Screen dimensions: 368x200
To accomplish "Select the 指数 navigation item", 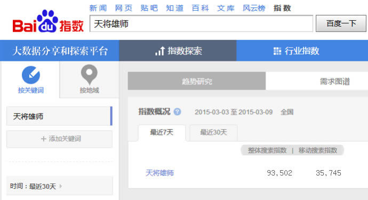I will tap(282, 8).
